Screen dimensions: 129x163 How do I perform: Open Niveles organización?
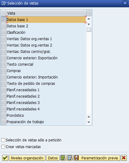27,158
